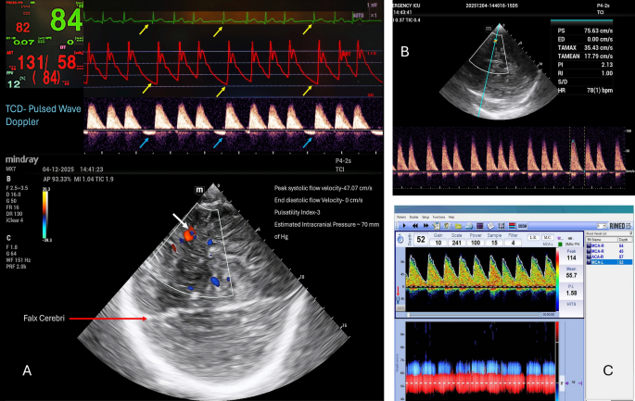This screenshot has width=635, height=401.
Task: Toggle the M.C. button
Action: point(548,237)
